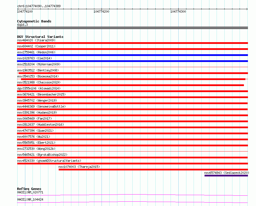
Task: Open variant nsv5465421 (ByrskaBishop2022)
Action: (x=42, y=155)
